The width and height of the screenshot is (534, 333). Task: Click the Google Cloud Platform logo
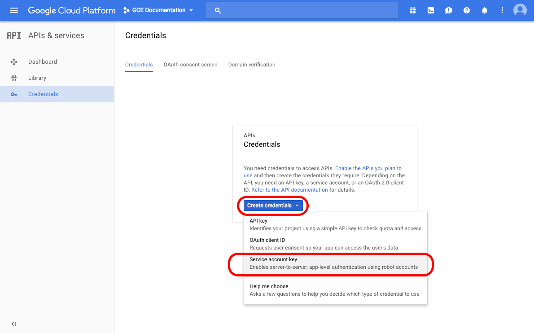tap(72, 11)
